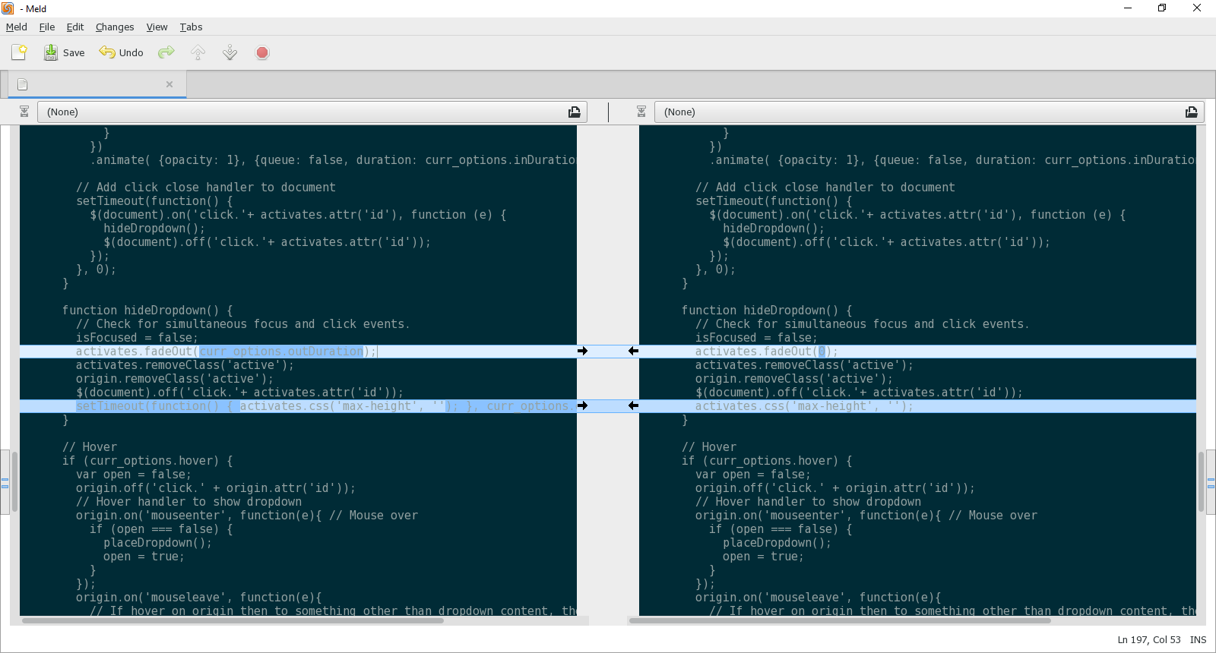Click 'placeDropdown();' line in right pane
The width and height of the screenshot is (1216, 653).
777,542
